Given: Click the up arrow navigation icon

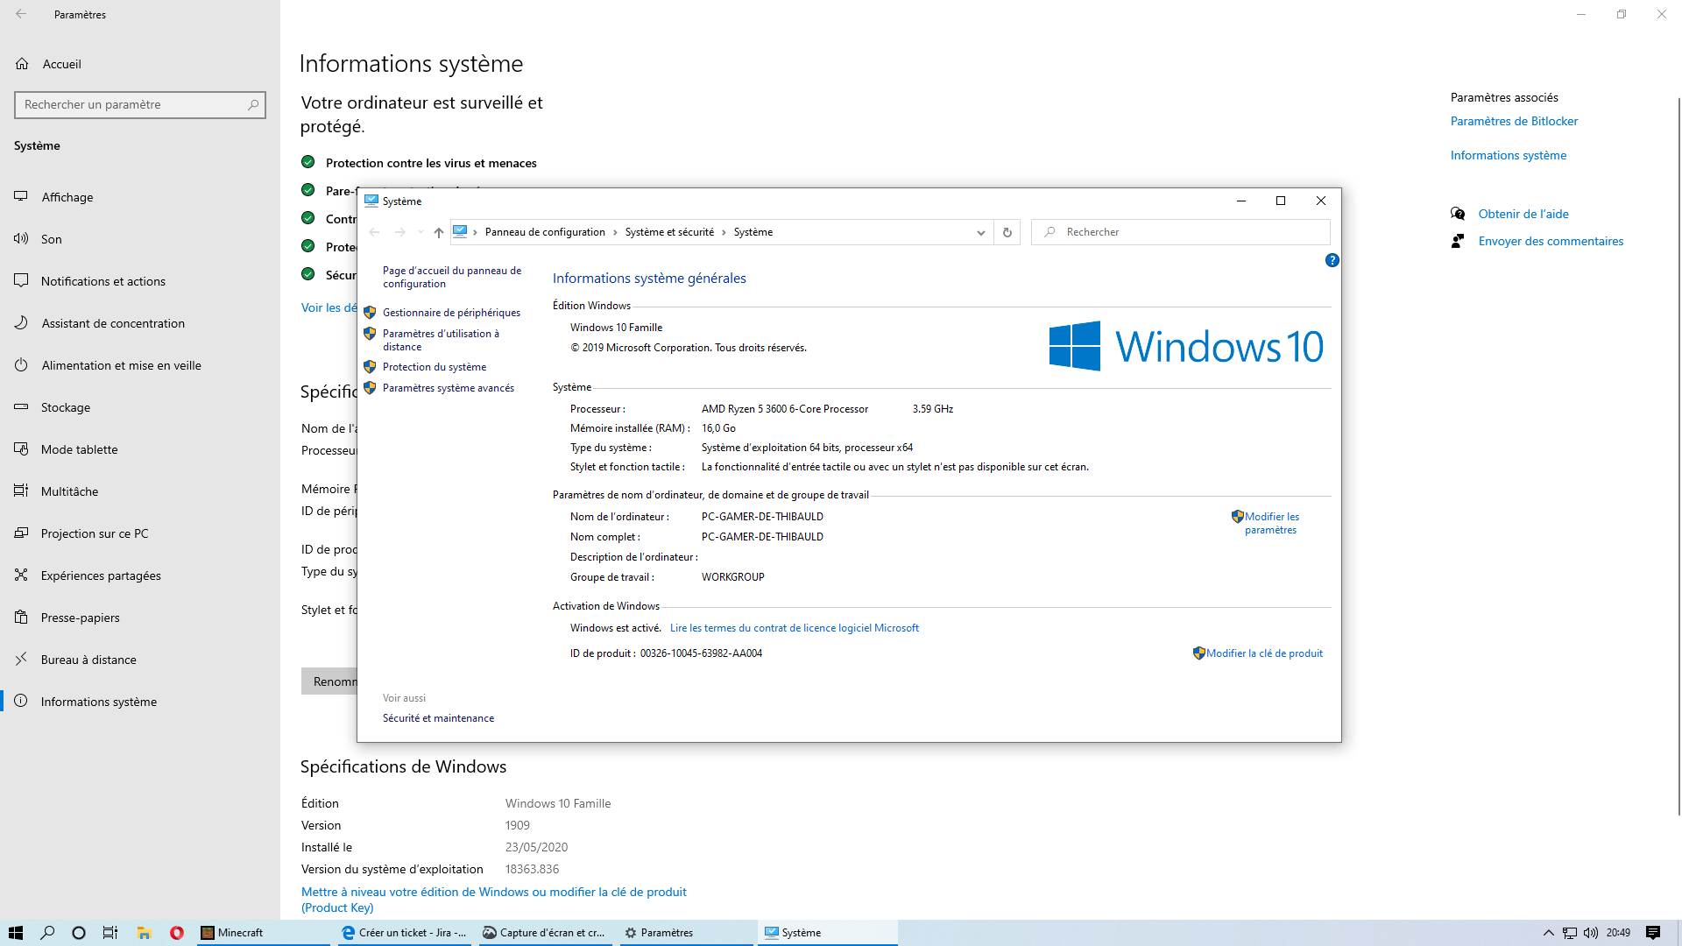Looking at the screenshot, I should 438,232.
